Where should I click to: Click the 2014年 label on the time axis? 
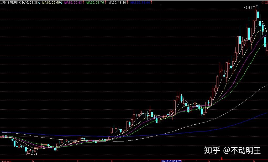(7, 161)
